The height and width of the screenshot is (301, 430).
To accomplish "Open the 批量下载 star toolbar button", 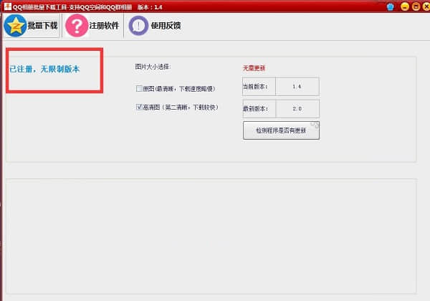I will tap(32, 26).
